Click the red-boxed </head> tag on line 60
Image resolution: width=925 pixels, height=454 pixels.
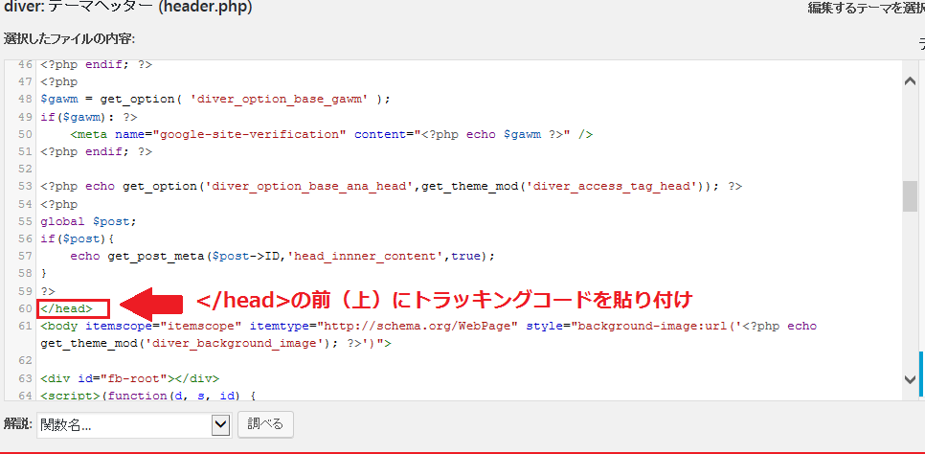[x=73, y=308]
